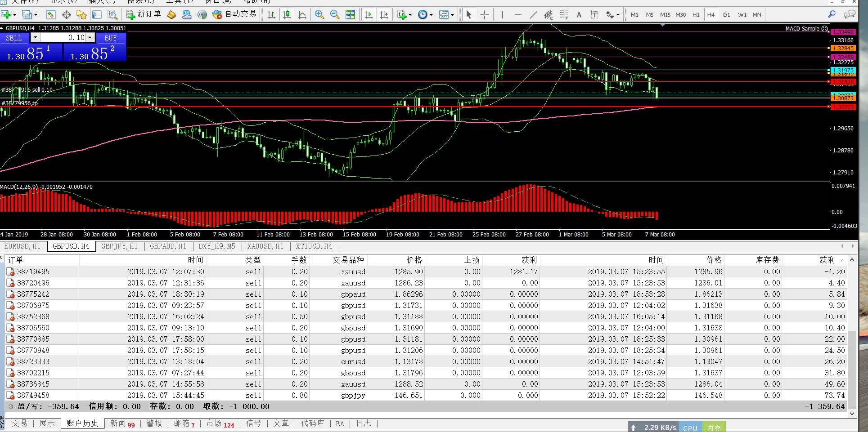Switch chart timeframe to M15
This screenshot has width=868, height=432.
click(665, 15)
